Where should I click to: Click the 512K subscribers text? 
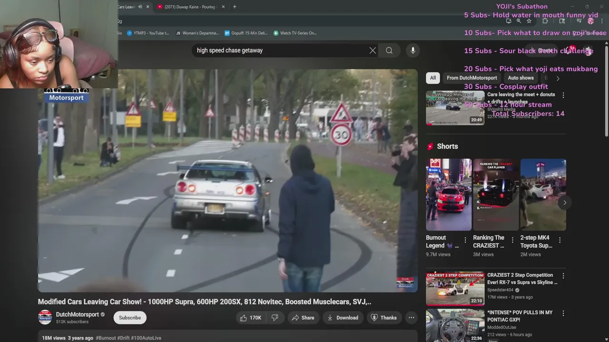tap(72, 322)
